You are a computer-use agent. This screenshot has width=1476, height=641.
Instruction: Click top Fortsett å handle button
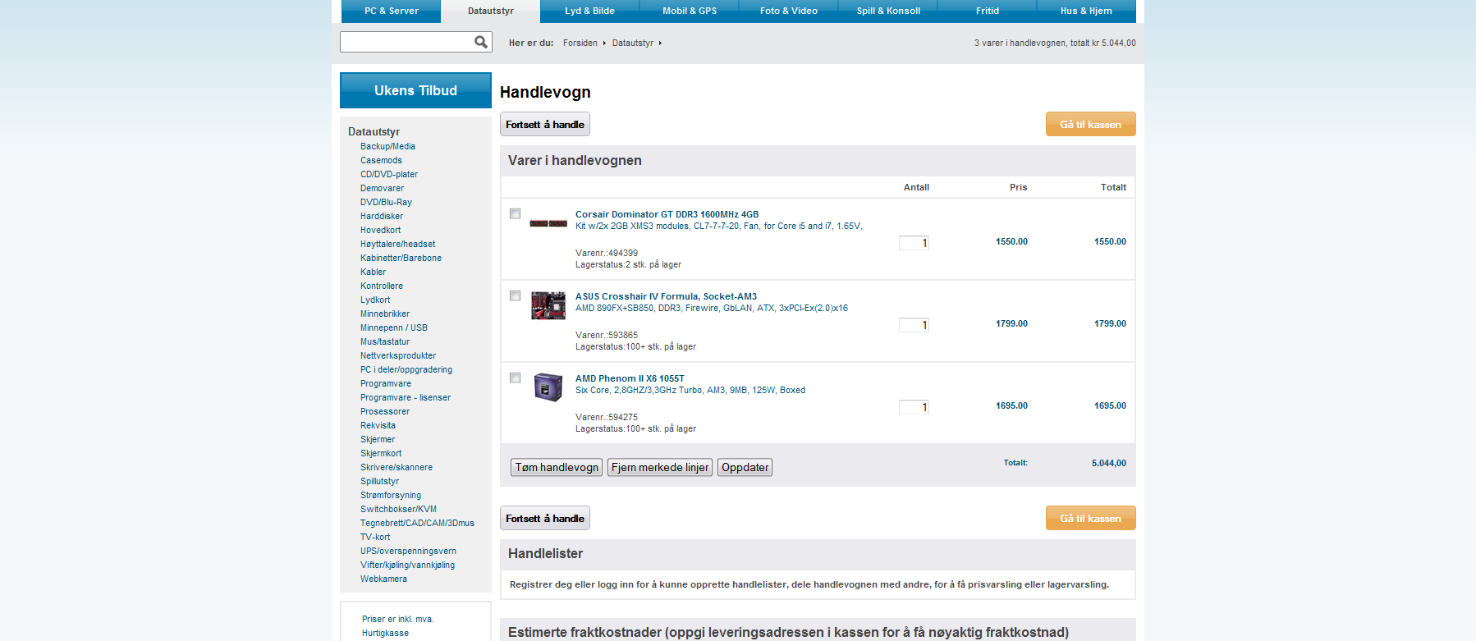pos(545,124)
